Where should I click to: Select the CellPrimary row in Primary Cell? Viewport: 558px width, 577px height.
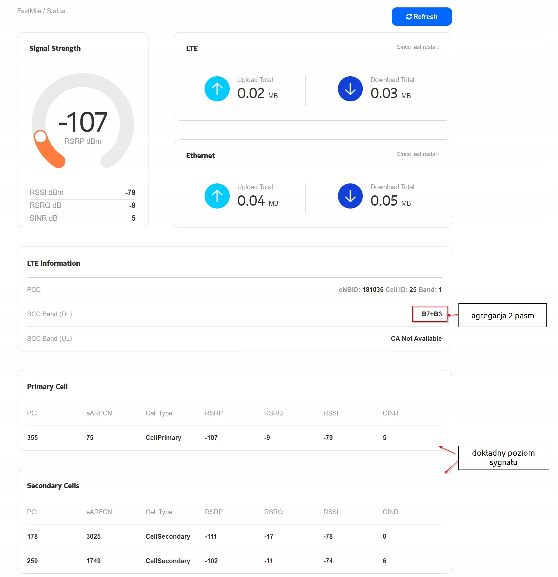[234, 438]
